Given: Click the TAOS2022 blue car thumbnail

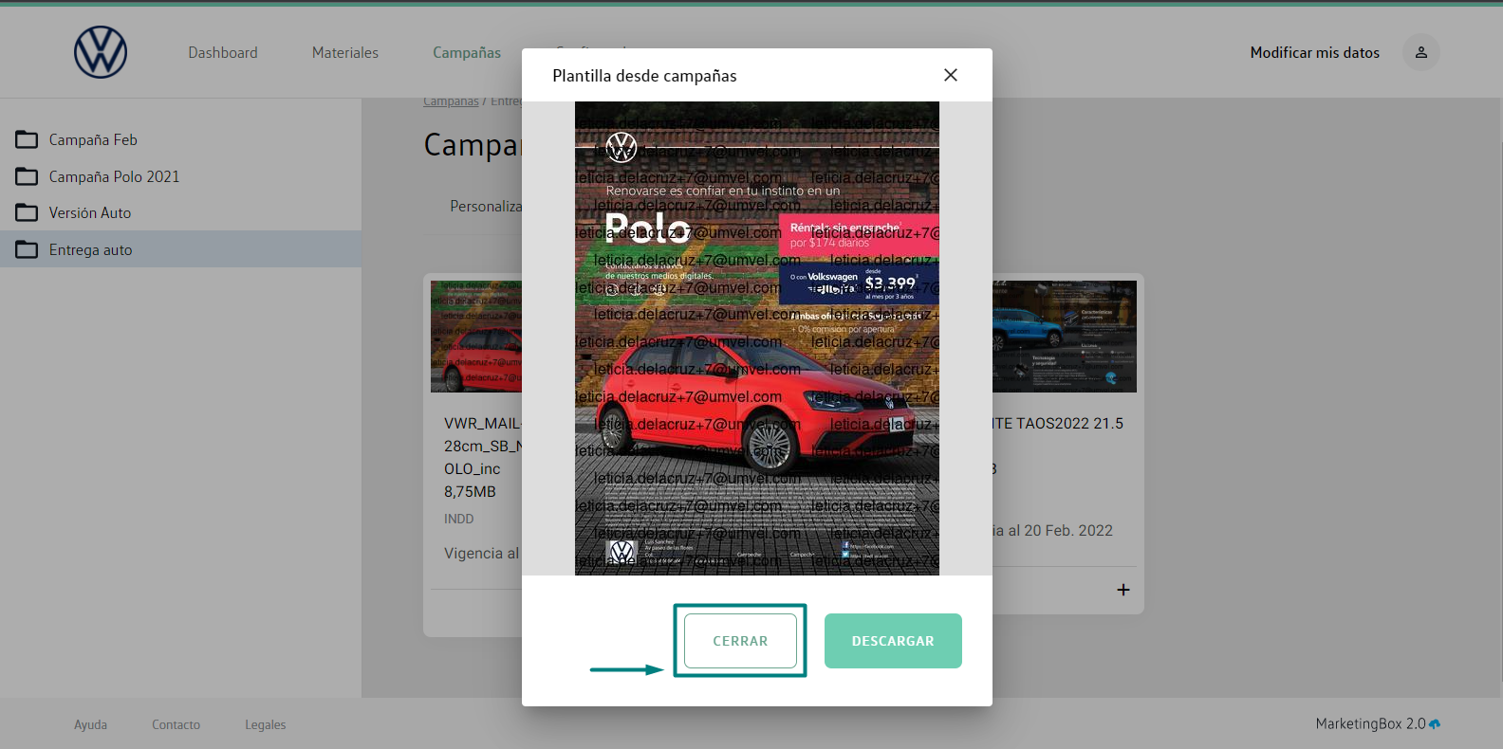Looking at the screenshot, I should [x=1065, y=337].
